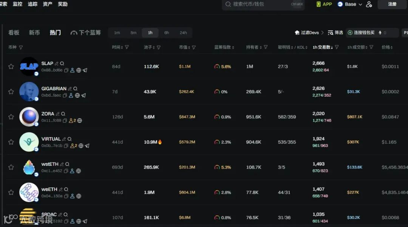Open VIRTUAL Telegram paper-plane icon
The height and width of the screenshot is (227, 408).
tap(87, 146)
